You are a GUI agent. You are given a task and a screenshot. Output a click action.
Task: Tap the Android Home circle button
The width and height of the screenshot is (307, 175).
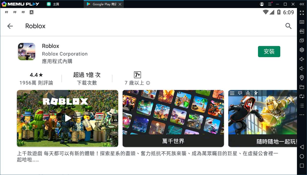[x=302, y=156]
